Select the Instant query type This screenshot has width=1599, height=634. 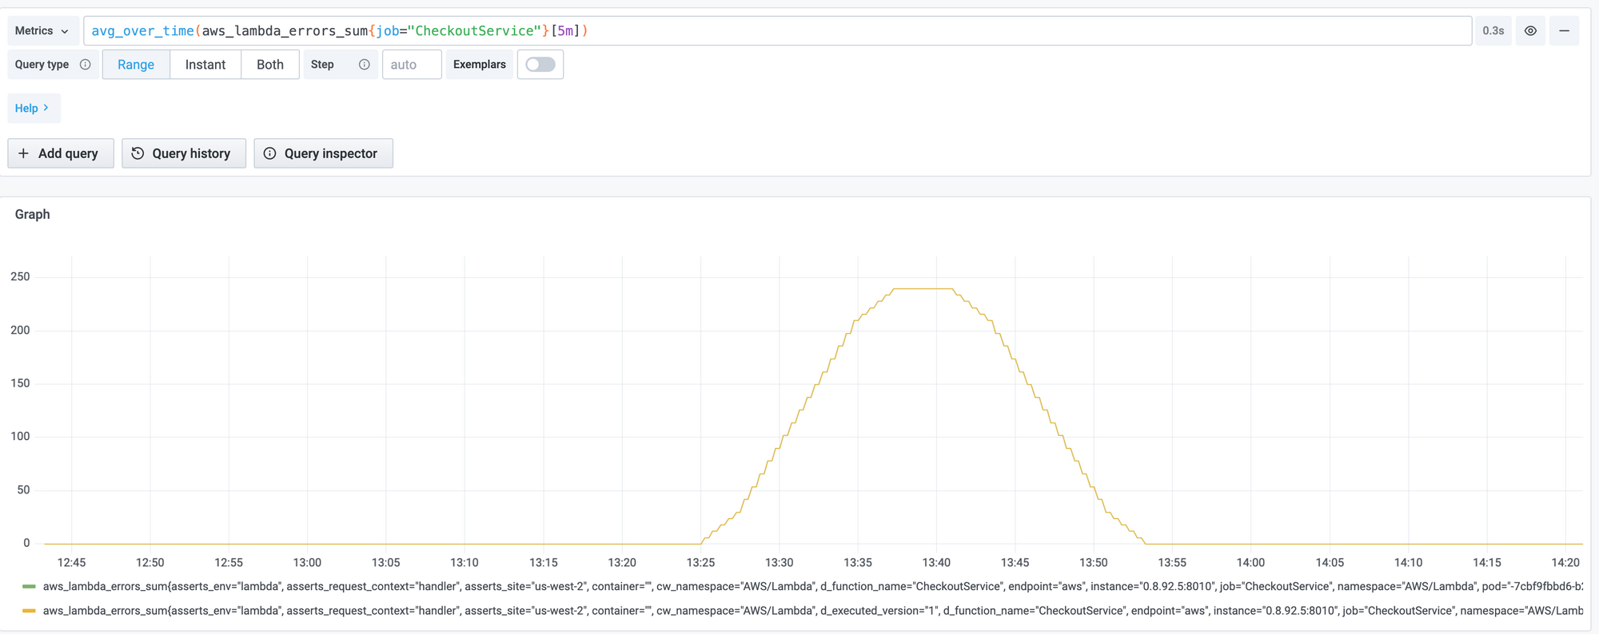click(205, 65)
